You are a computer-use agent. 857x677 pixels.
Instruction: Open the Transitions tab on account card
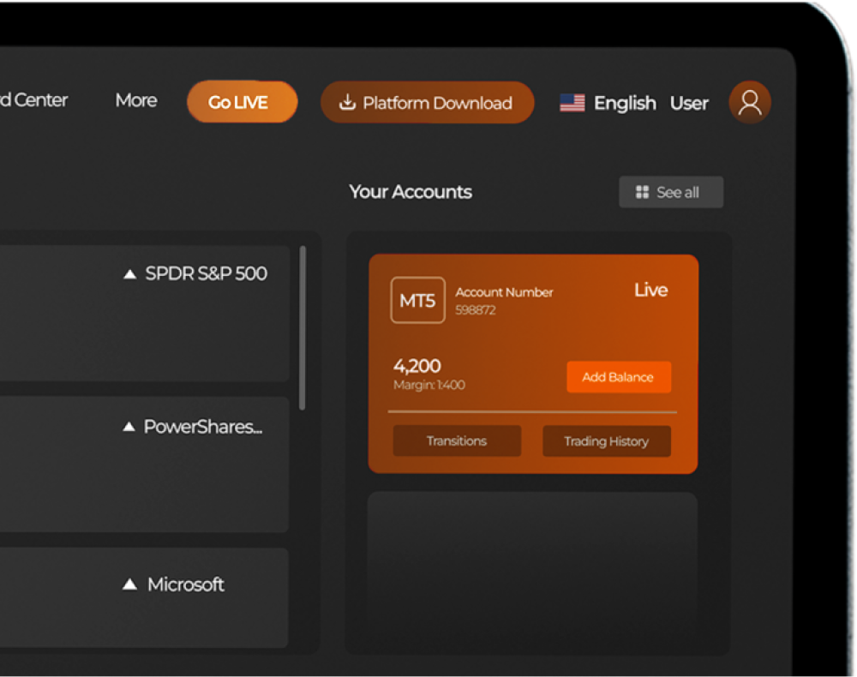[x=457, y=441]
